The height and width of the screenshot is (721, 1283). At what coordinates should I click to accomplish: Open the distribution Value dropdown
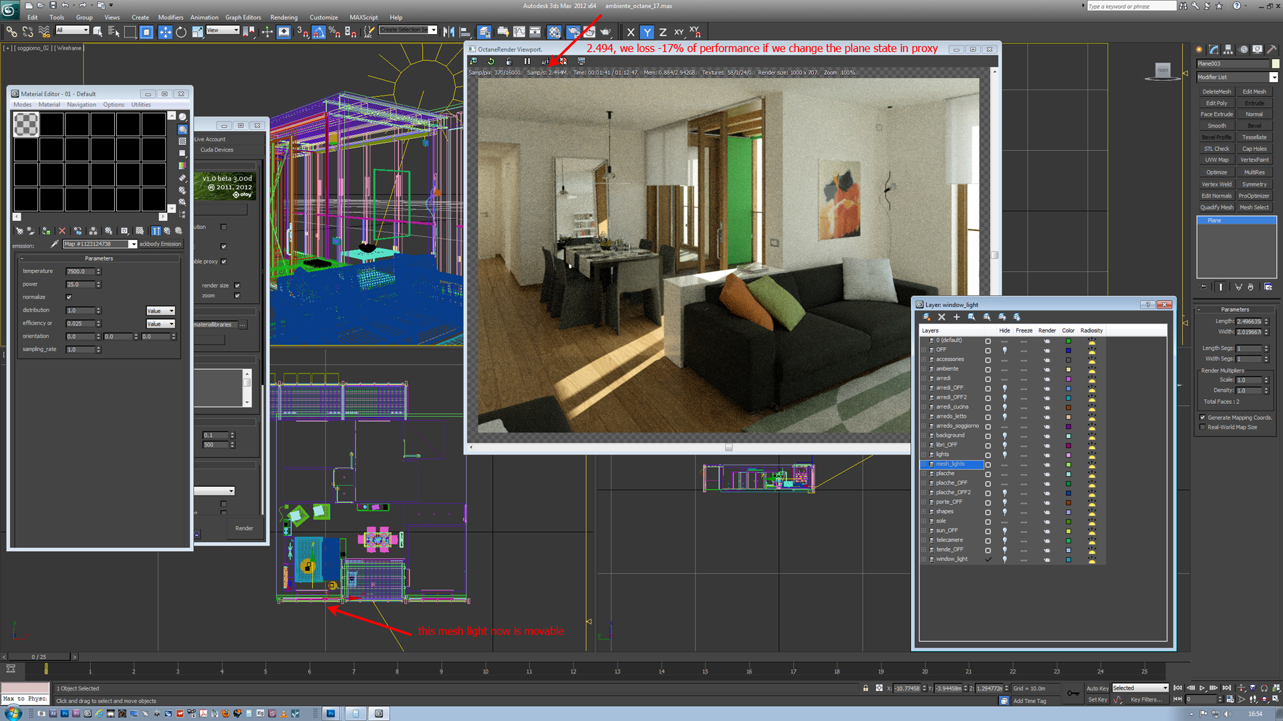click(160, 311)
